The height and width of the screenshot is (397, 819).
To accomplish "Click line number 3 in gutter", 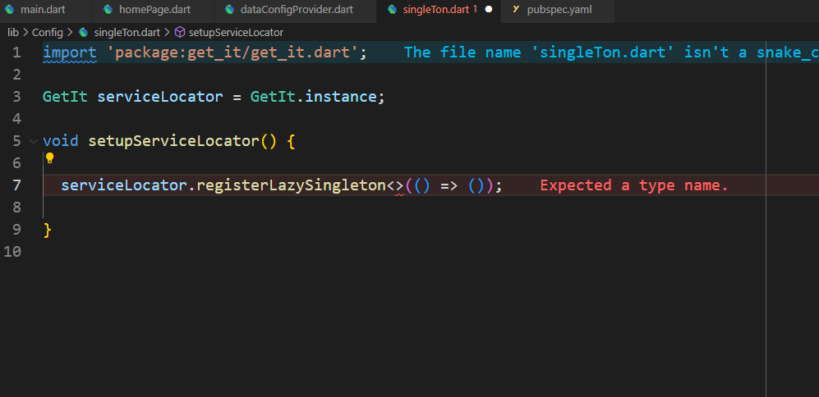I will coord(16,97).
